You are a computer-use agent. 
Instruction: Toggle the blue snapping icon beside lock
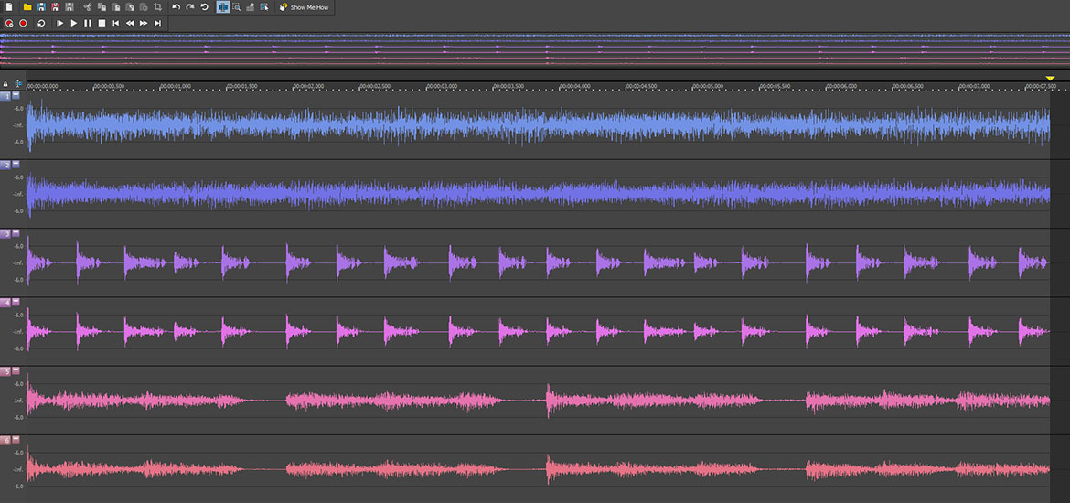coord(17,84)
